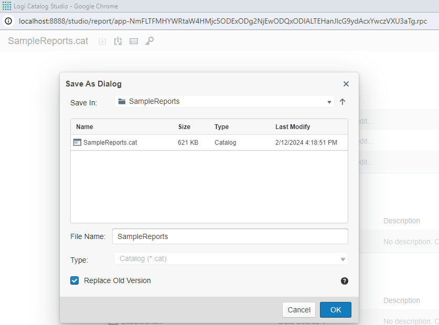Click the save icon in the toolbar
Image resolution: width=439 pixels, height=325 pixels.
(x=102, y=40)
